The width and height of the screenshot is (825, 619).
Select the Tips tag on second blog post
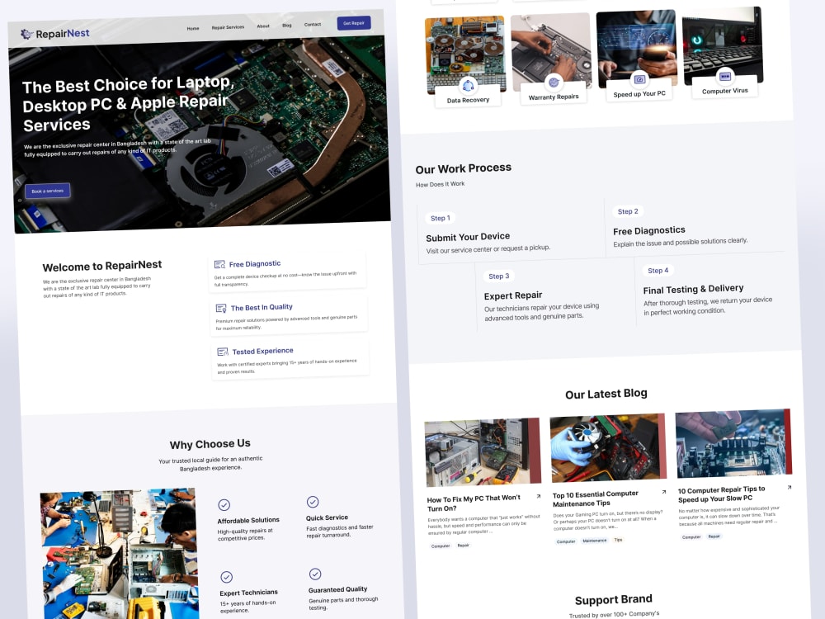(x=618, y=540)
